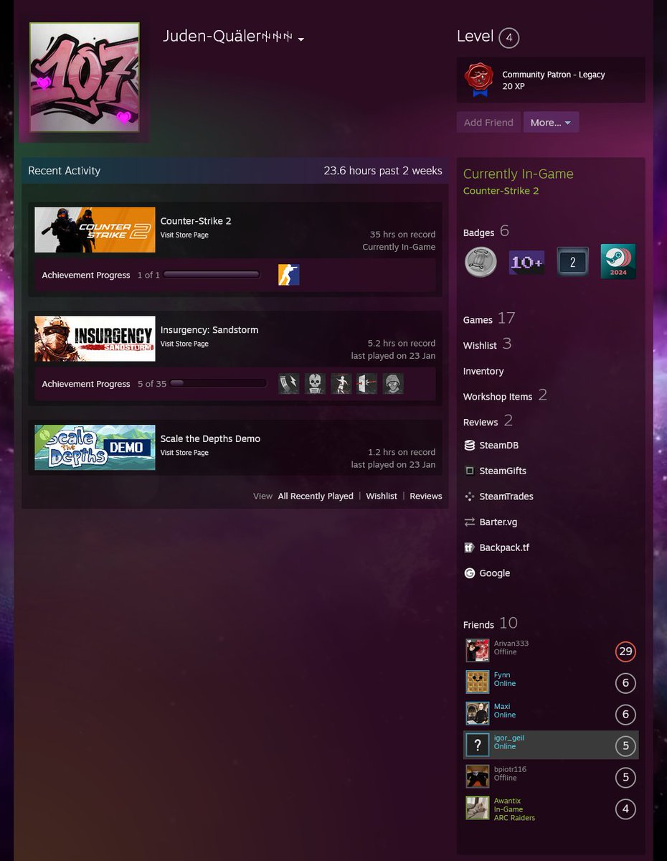
Task: Open the Wishlist link under Recent Activity
Action: (x=382, y=496)
